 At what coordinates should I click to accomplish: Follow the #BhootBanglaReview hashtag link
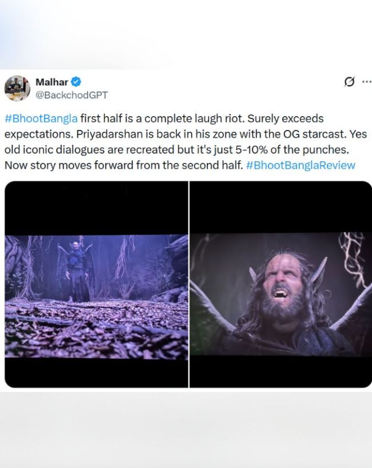(300, 165)
